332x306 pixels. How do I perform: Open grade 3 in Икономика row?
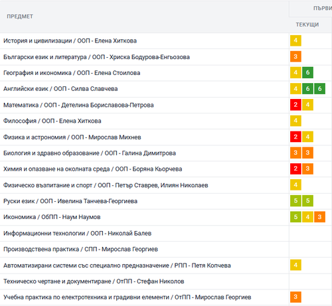coord(319,217)
